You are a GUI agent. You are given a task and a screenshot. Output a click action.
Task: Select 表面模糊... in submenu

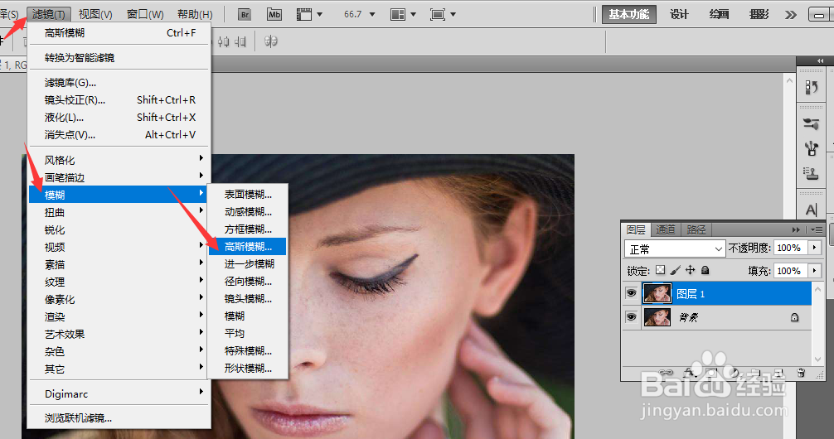(247, 194)
